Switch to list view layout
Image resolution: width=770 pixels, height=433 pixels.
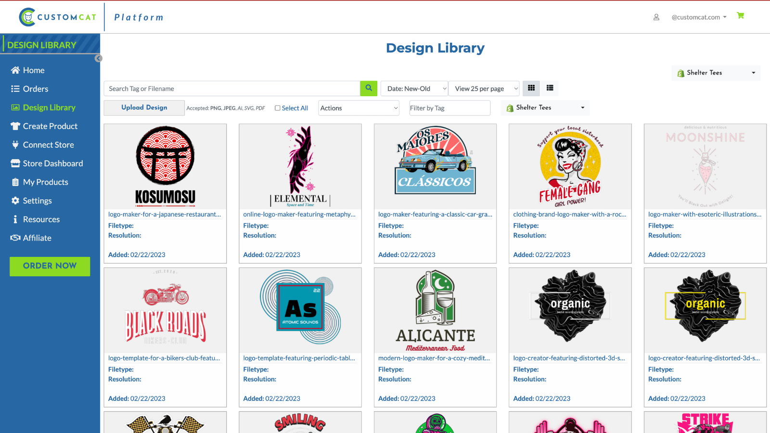coord(550,88)
